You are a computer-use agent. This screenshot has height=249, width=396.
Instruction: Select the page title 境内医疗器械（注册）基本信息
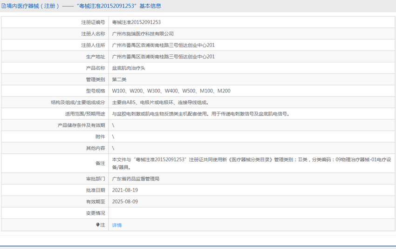83,6
